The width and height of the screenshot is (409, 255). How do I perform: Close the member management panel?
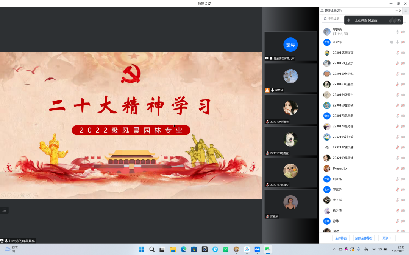pyautogui.click(x=400, y=11)
